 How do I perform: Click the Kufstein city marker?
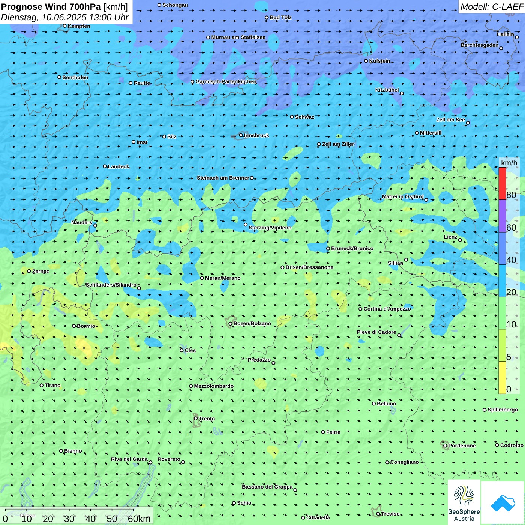366,61
